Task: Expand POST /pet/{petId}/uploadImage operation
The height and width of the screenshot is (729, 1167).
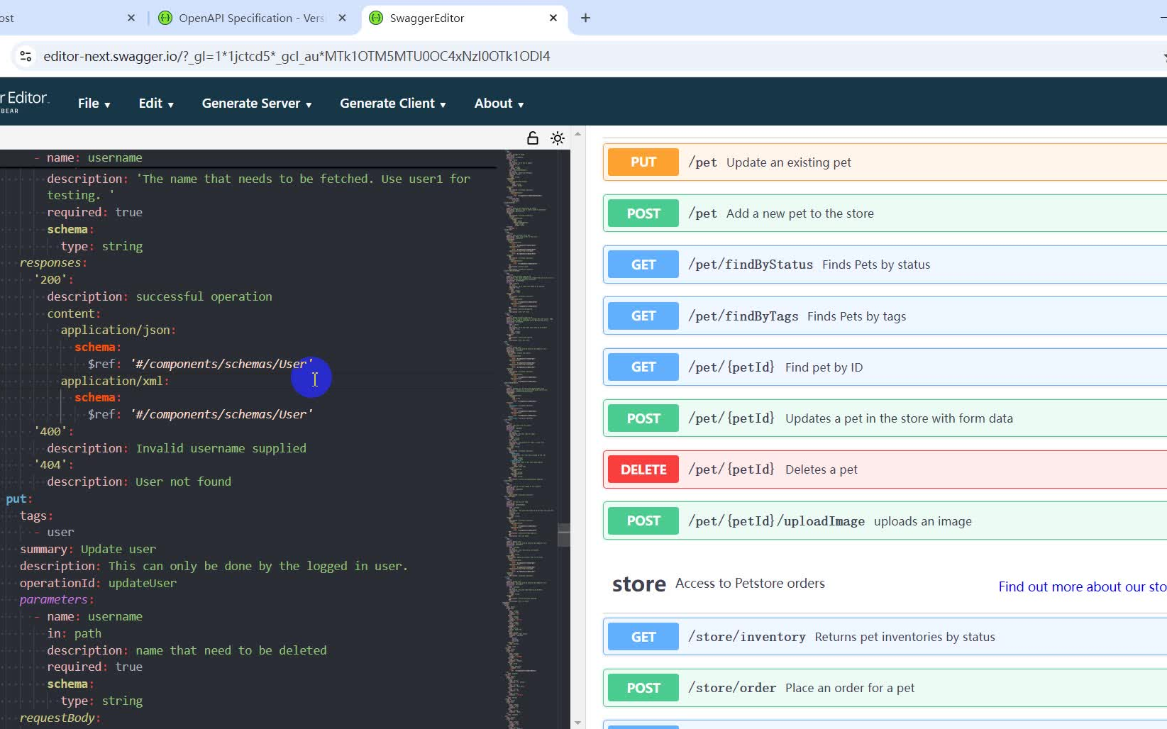Action: tap(885, 521)
